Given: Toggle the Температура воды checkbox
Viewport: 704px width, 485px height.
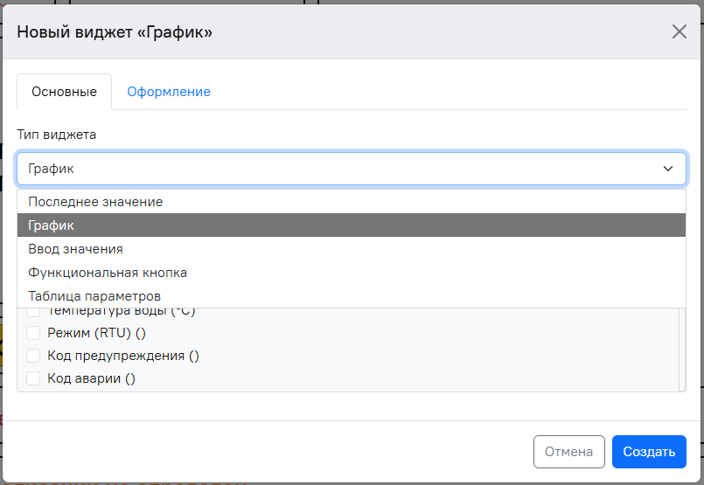Looking at the screenshot, I should pyautogui.click(x=33, y=312).
